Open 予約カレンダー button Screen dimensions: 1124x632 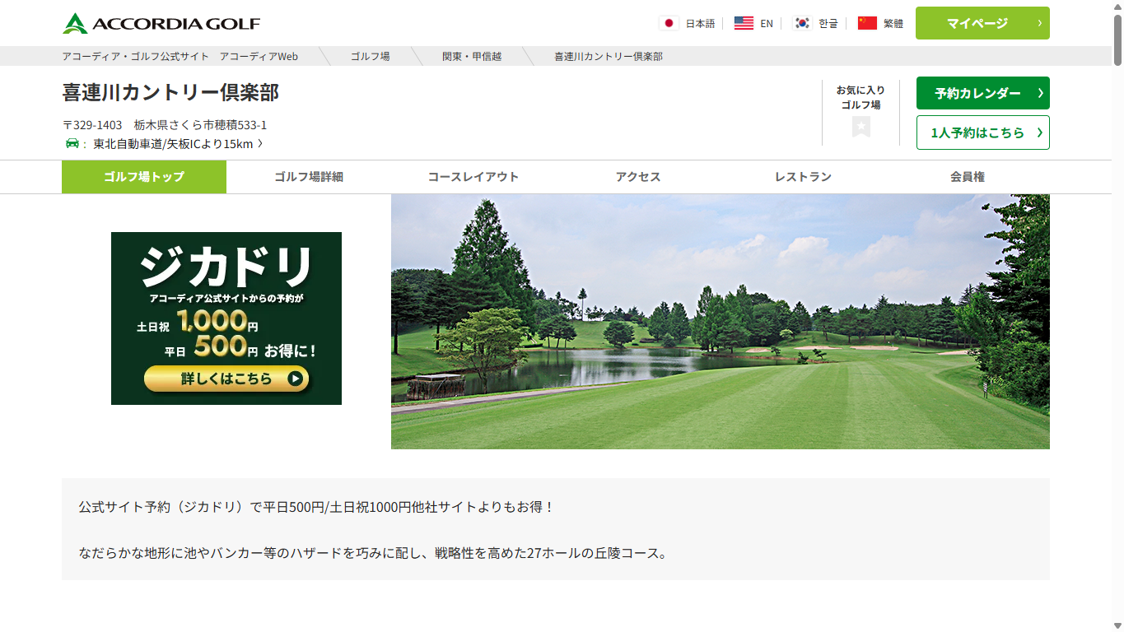(x=982, y=93)
